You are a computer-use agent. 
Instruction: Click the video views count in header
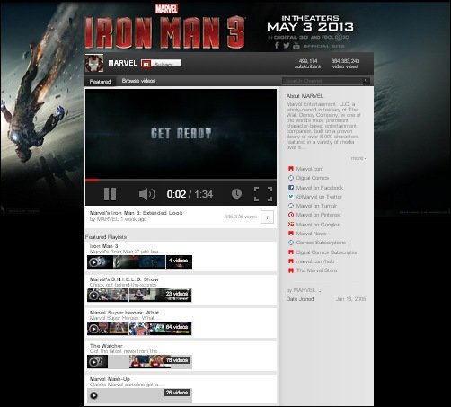(345, 64)
